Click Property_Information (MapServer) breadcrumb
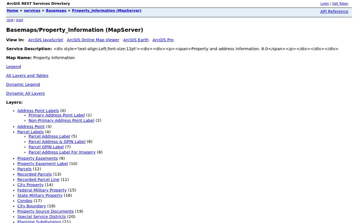Image resolution: width=358 pixels, height=223 pixels. [107, 11]
